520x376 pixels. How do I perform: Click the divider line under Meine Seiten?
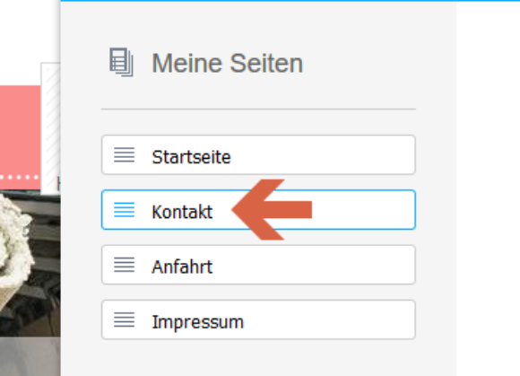point(258,109)
